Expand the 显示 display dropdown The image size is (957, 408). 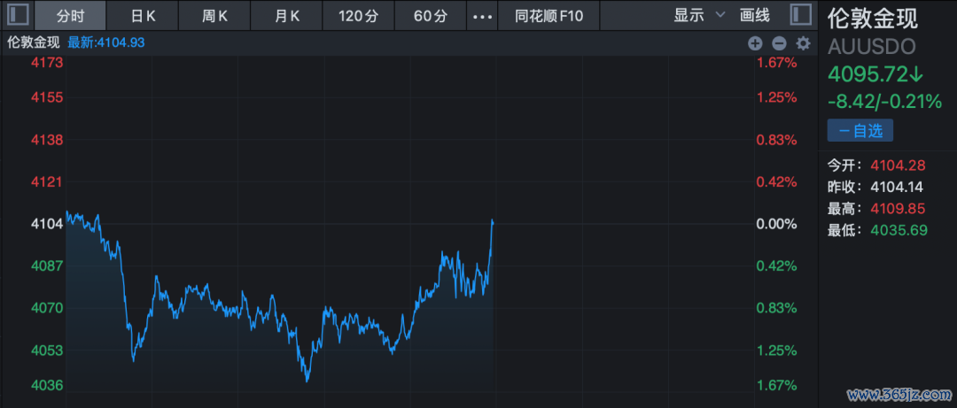(x=699, y=16)
